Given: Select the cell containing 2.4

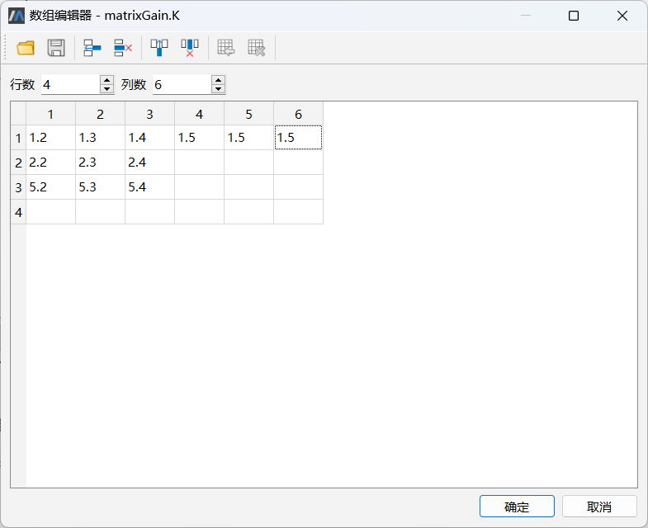Looking at the screenshot, I should click(149, 163).
